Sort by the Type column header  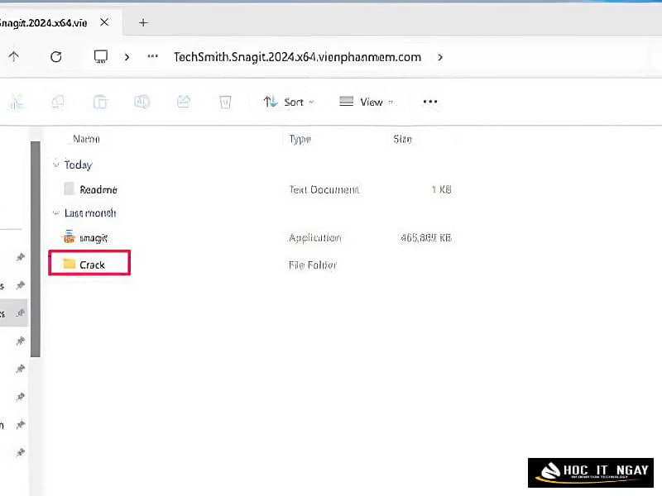click(300, 139)
